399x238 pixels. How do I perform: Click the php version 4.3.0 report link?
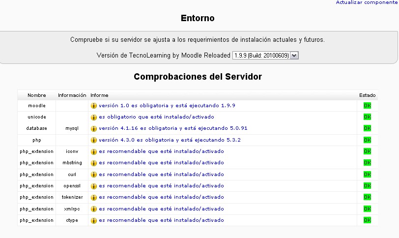point(170,140)
